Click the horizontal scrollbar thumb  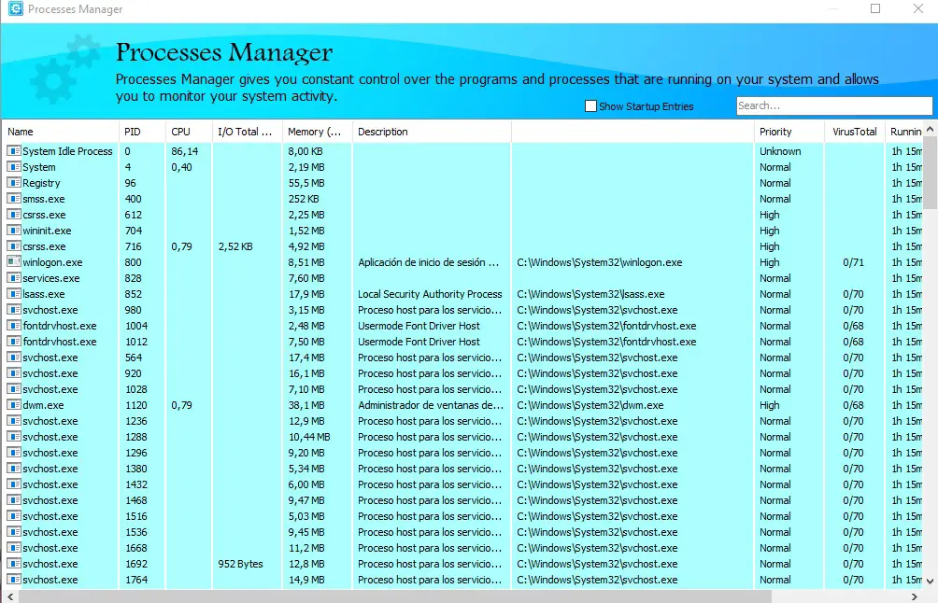(395, 596)
